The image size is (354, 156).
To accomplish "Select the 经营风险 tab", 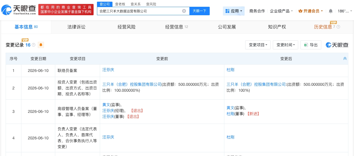I will coord(127,27).
